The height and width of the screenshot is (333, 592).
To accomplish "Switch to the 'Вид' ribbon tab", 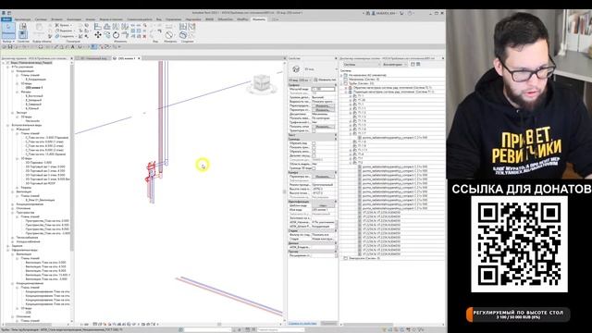I will 158,19.
